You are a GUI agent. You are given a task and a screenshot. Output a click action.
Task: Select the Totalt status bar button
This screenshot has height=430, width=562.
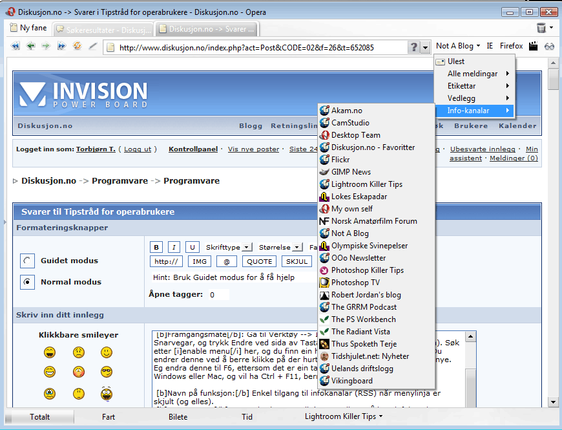(40, 416)
